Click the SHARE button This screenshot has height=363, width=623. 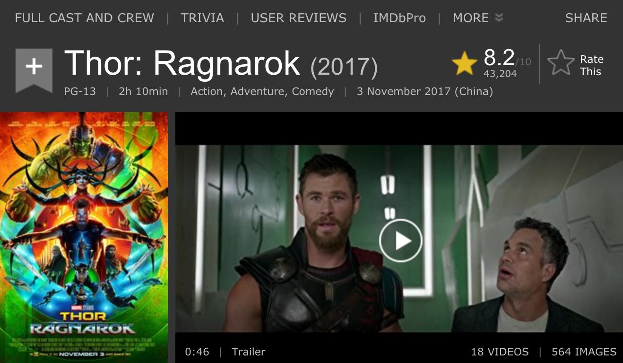586,18
